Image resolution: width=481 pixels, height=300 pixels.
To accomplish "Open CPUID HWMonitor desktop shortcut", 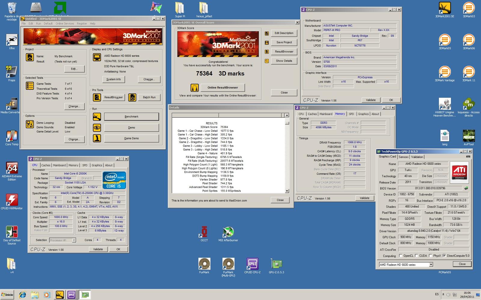I will pos(12,202).
